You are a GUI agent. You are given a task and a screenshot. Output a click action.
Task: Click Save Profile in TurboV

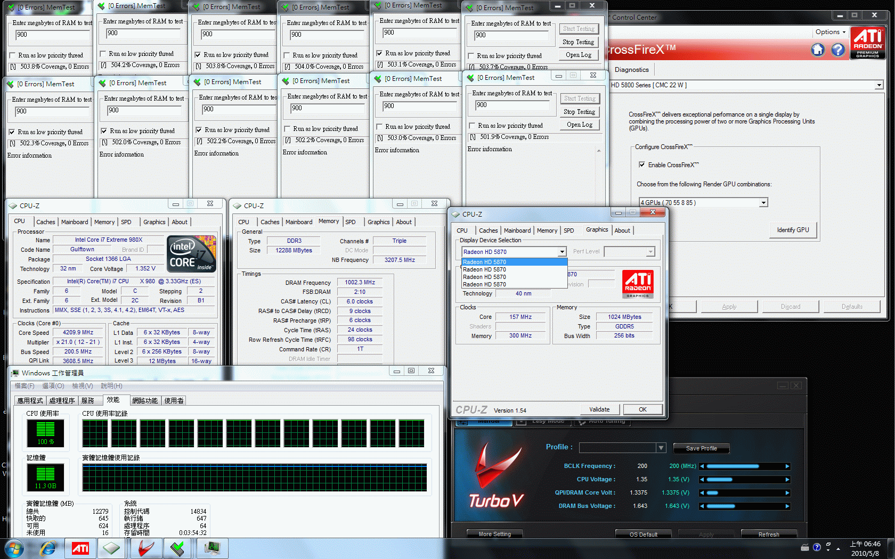coord(701,448)
